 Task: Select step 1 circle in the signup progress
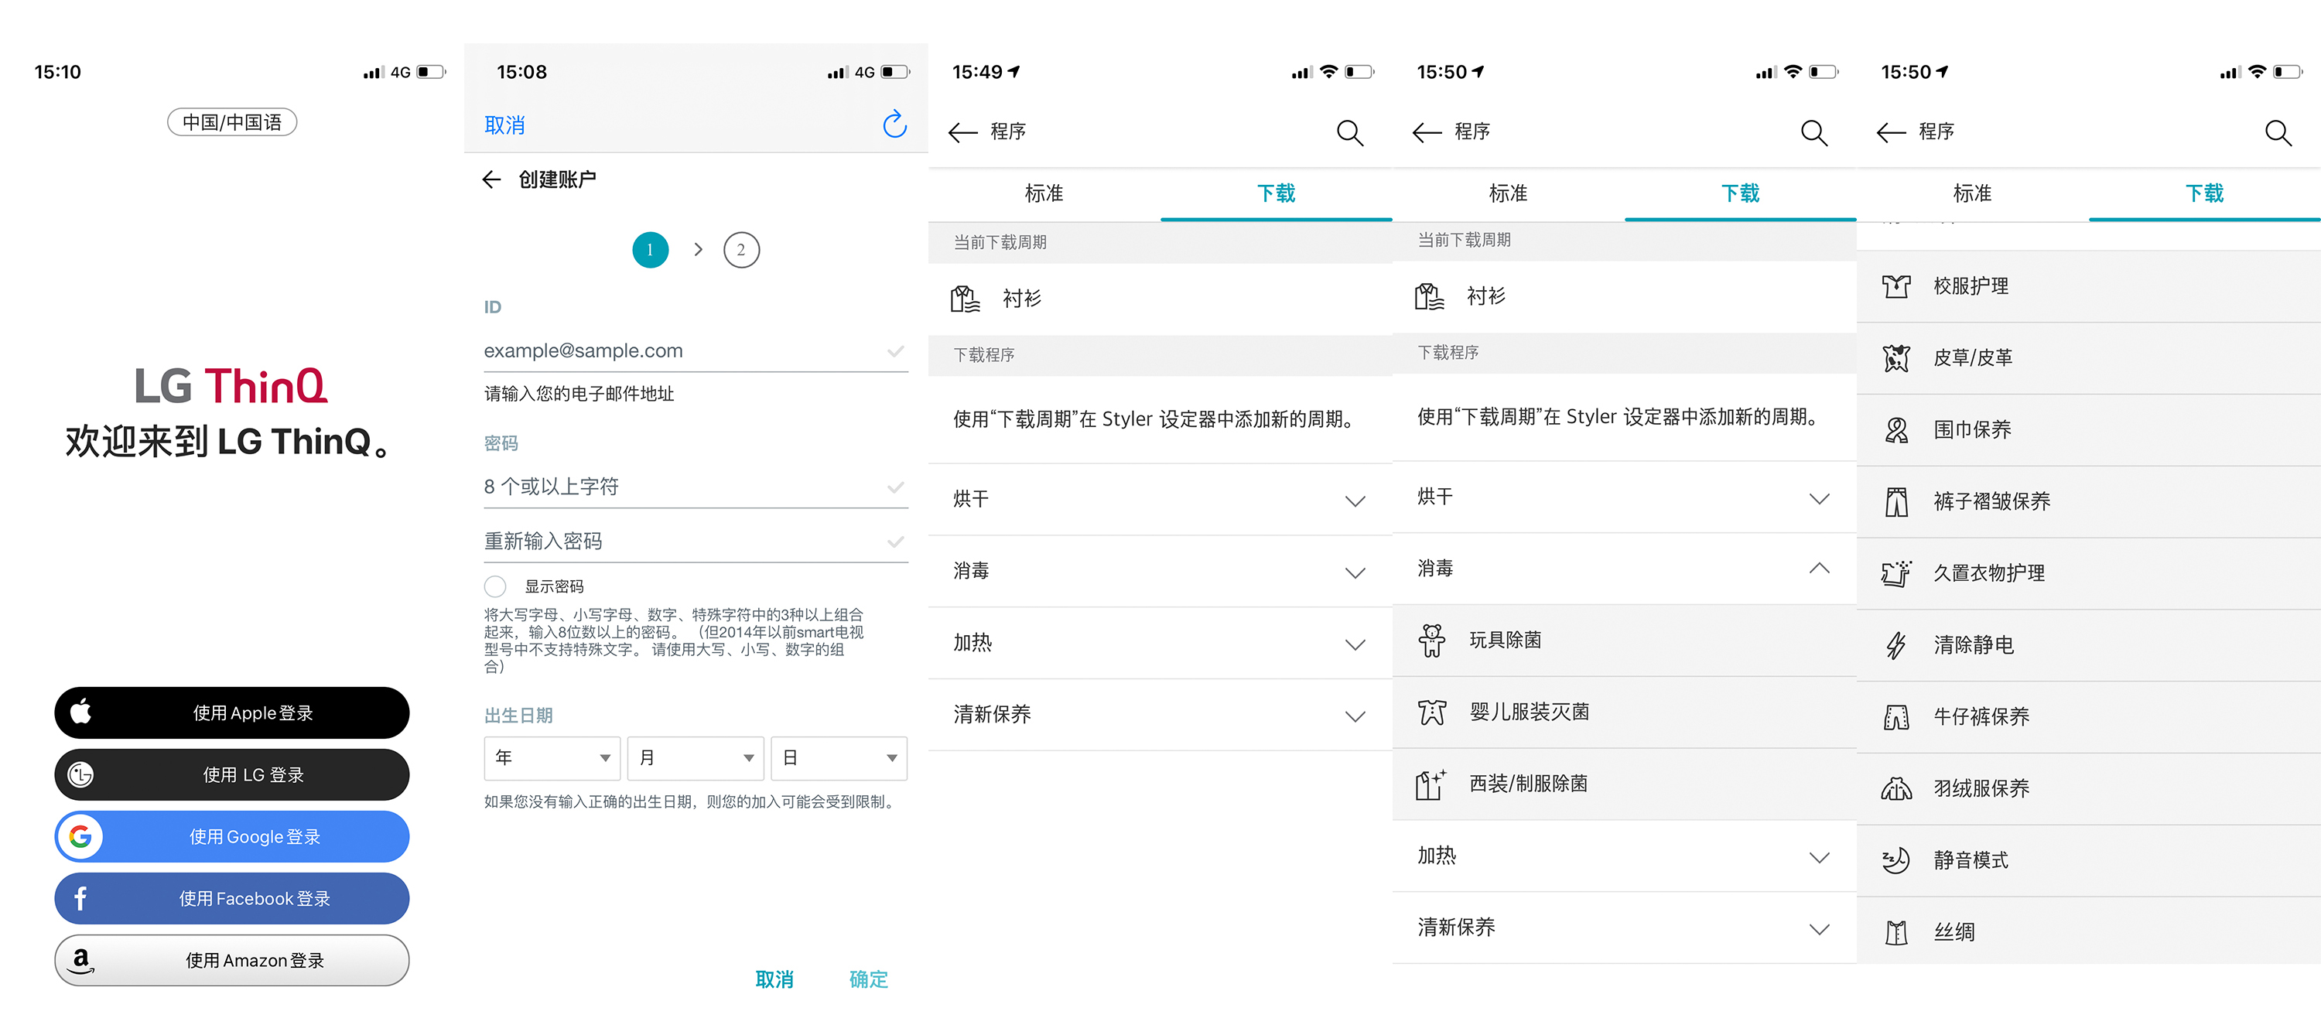click(x=650, y=250)
